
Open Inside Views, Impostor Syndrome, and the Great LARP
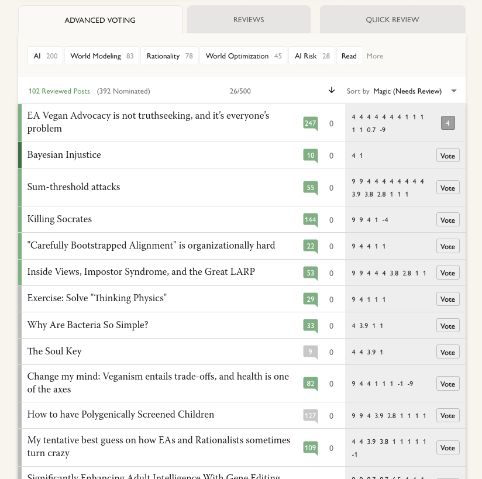pyautogui.click(x=141, y=272)
